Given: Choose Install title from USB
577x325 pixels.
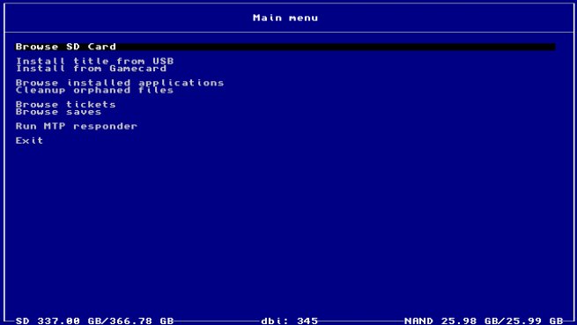Looking at the screenshot, I should point(94,61).
